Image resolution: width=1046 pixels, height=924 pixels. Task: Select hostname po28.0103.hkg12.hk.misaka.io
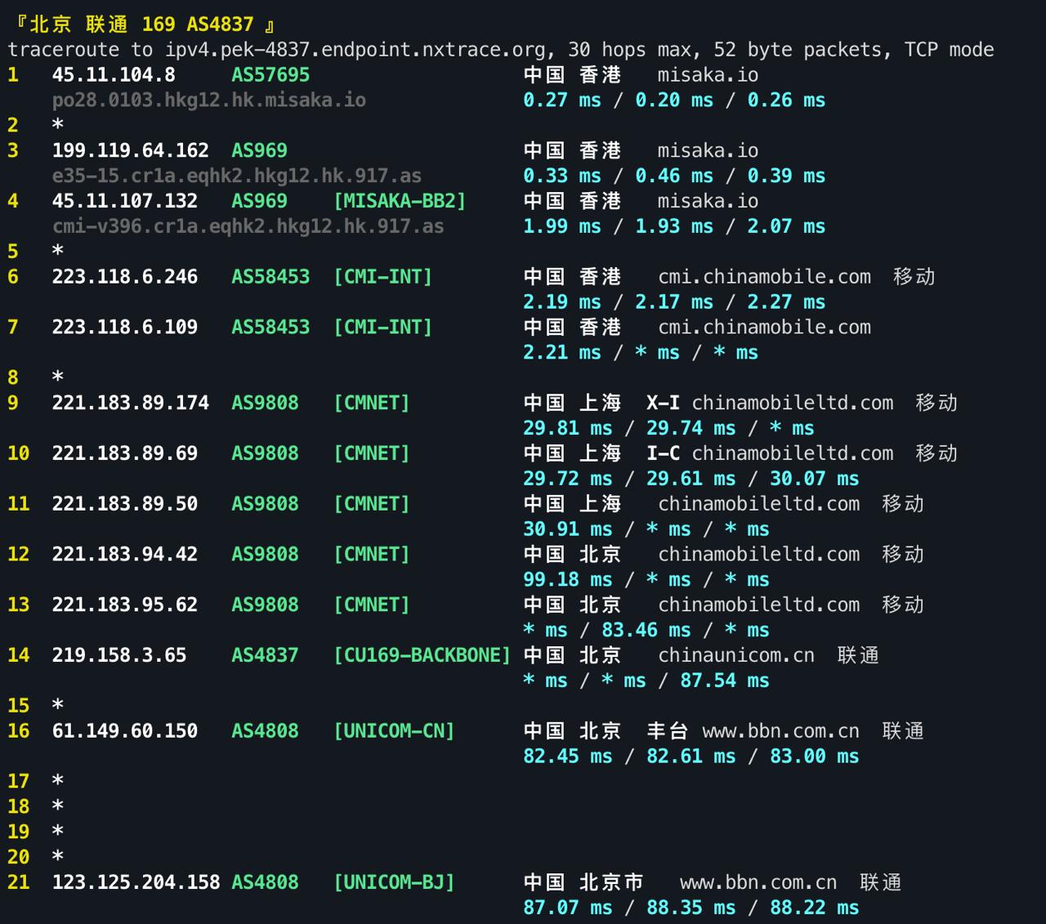point(208,100)
